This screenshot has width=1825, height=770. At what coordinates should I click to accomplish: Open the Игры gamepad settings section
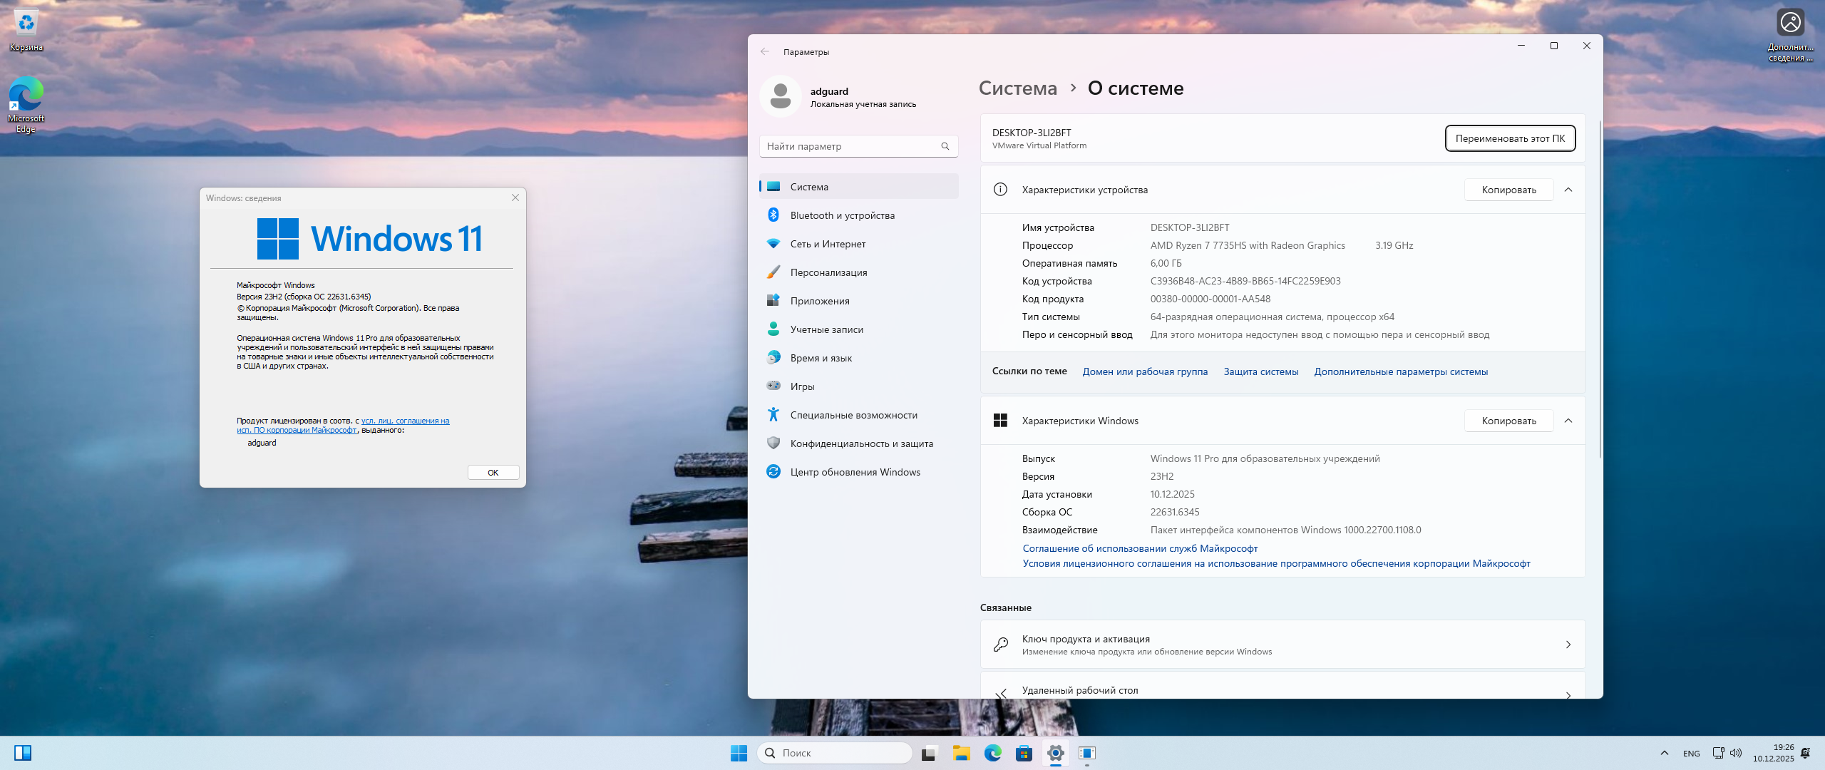[802, 386]
